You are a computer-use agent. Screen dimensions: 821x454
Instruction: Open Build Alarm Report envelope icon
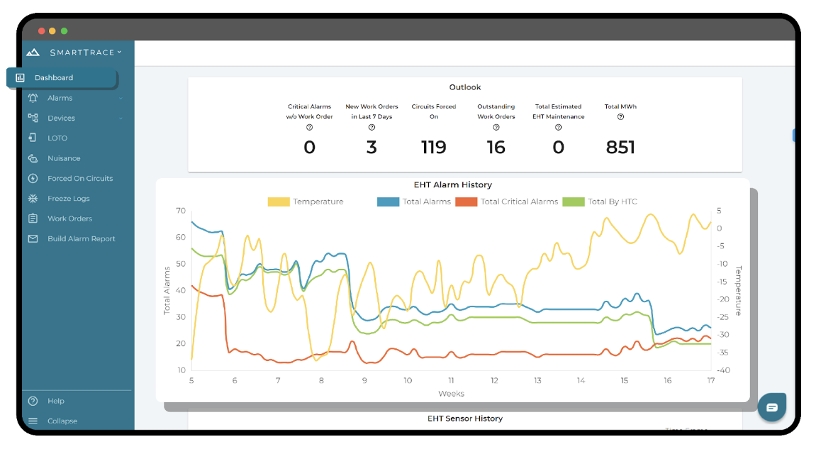coord(32,238)
